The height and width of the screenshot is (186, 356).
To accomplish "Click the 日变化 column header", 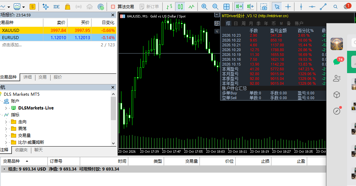I will 104,22.
